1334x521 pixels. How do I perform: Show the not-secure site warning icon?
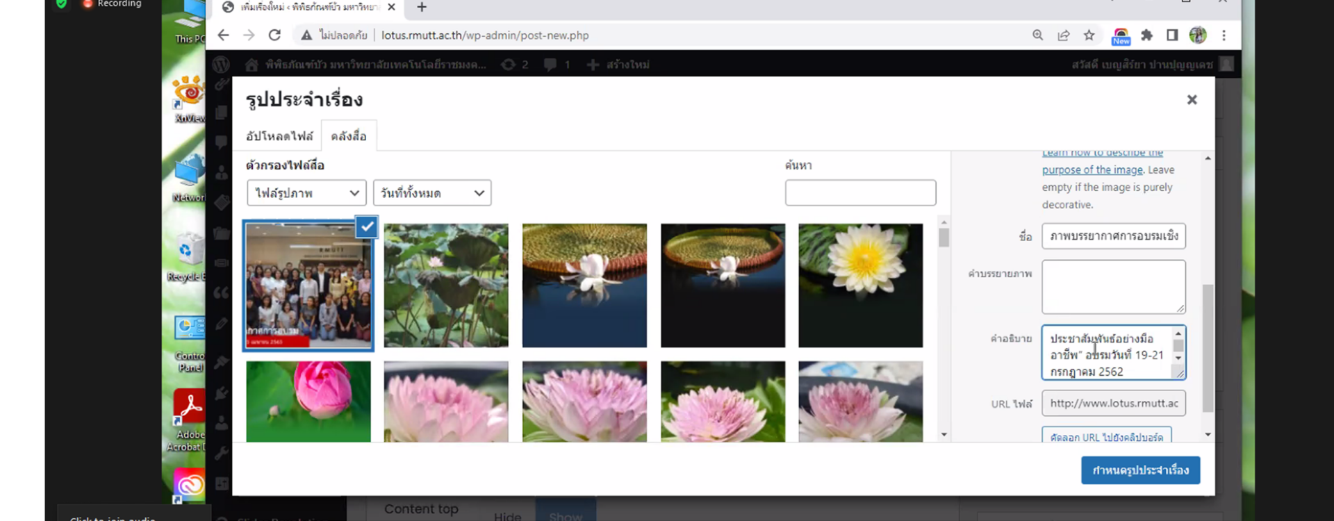(306, 35)
